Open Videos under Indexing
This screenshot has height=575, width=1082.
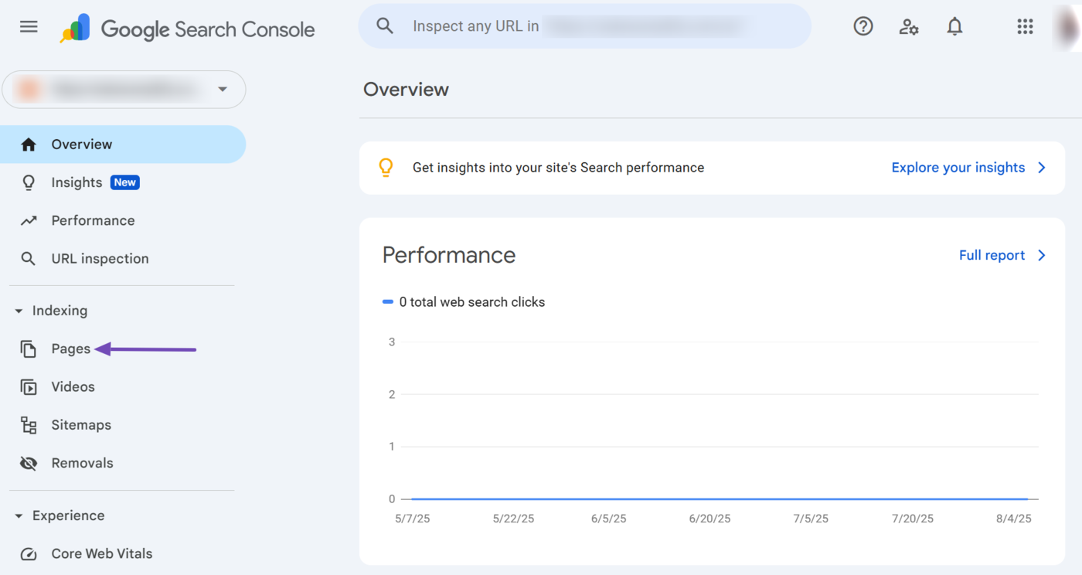(x=123, y=387)
